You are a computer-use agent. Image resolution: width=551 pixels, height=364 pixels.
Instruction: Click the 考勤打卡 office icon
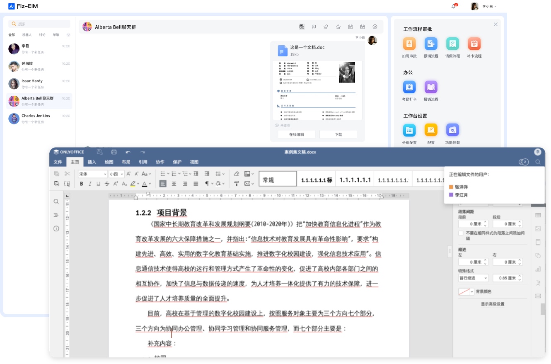click(x=409, y=87)
